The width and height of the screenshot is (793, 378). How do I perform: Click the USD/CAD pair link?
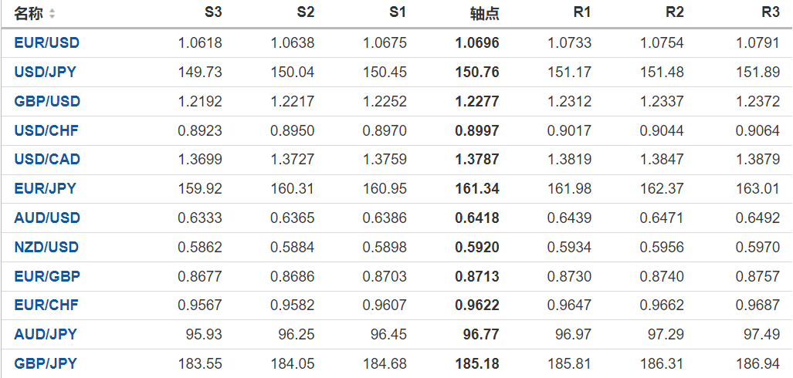point(47,160)
